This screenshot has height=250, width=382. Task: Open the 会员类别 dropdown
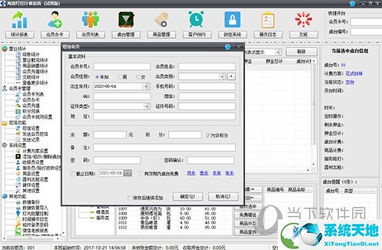click(x=222, y=76)
